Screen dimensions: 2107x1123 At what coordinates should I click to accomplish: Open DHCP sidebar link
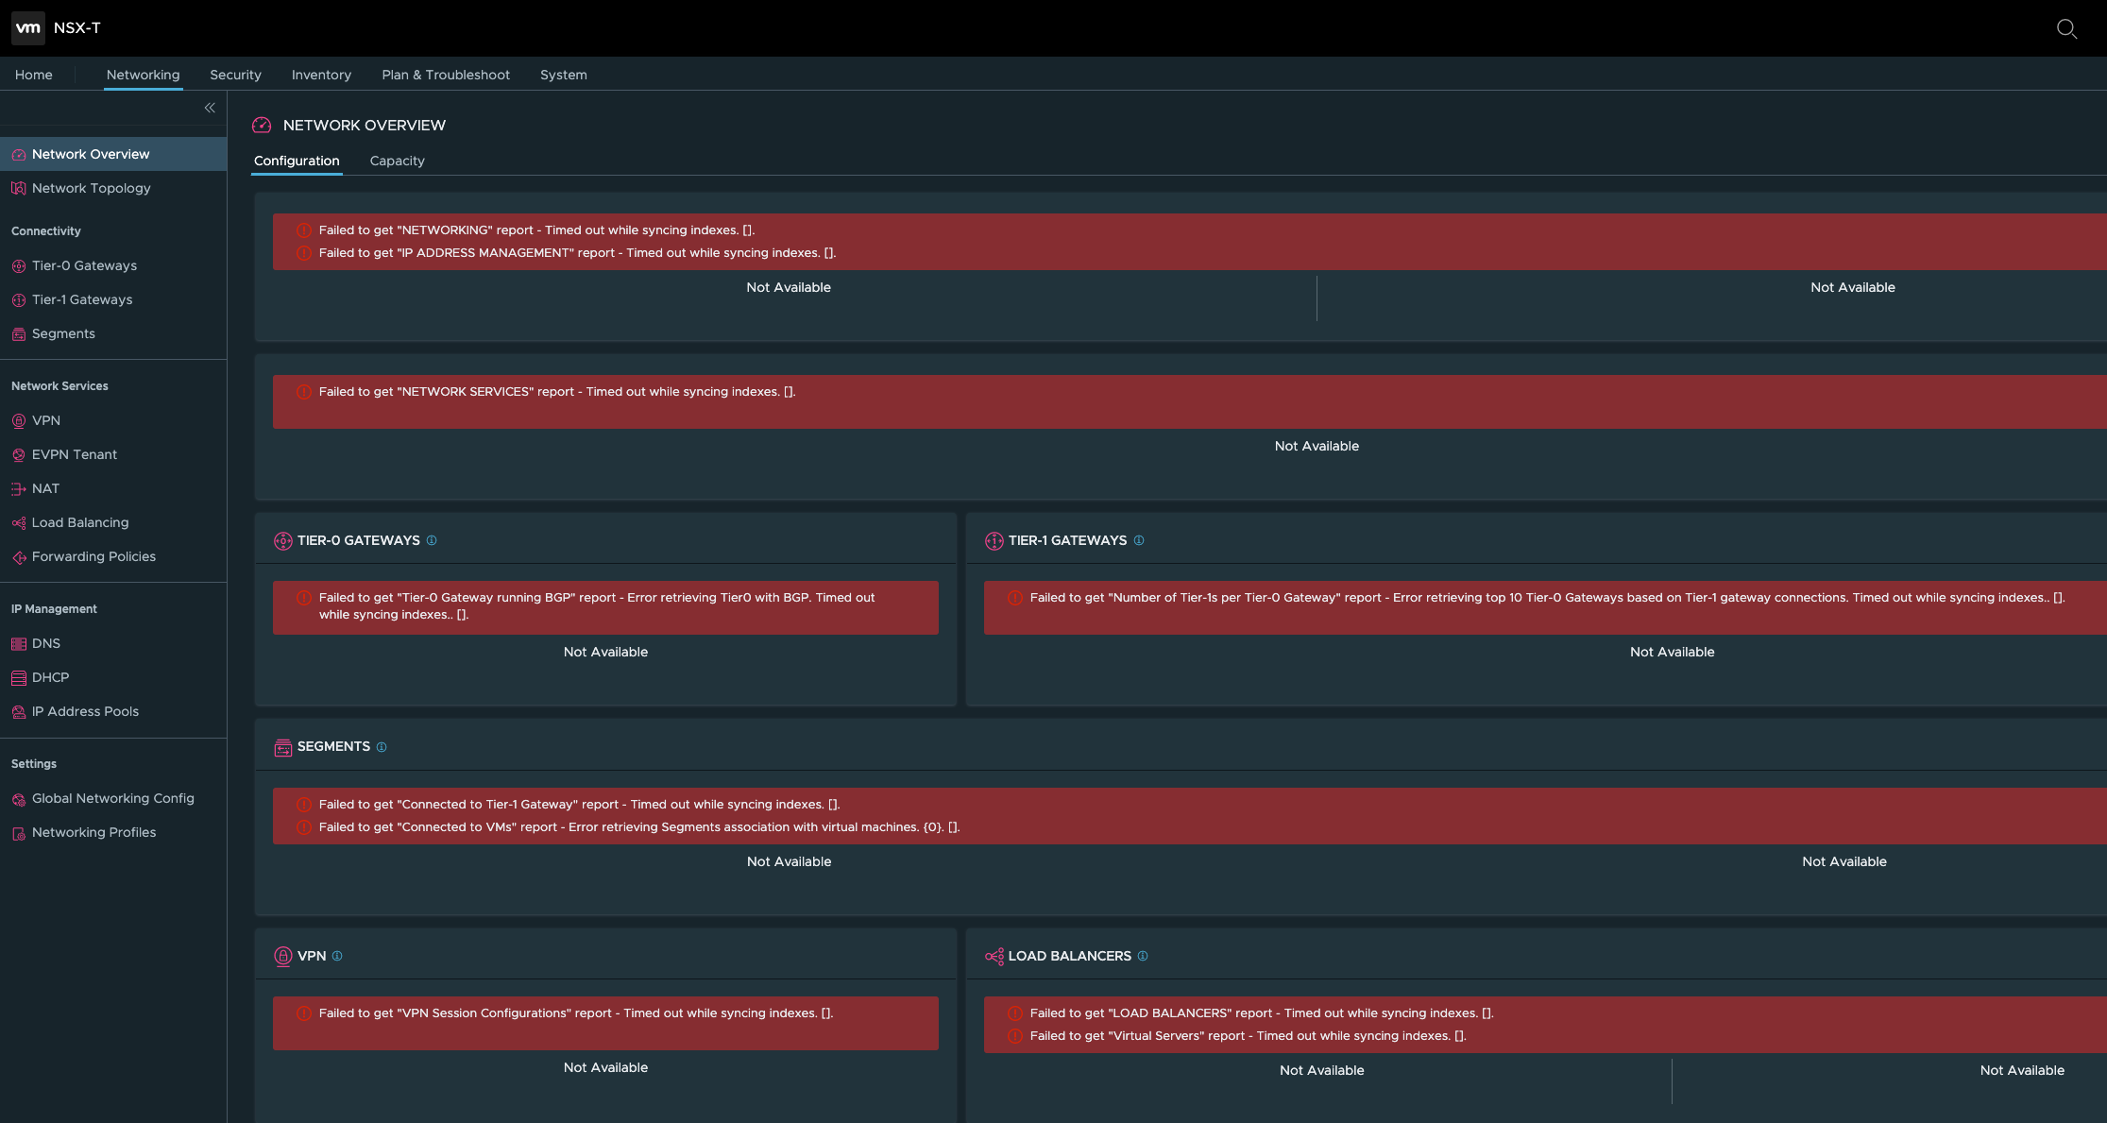51,677
